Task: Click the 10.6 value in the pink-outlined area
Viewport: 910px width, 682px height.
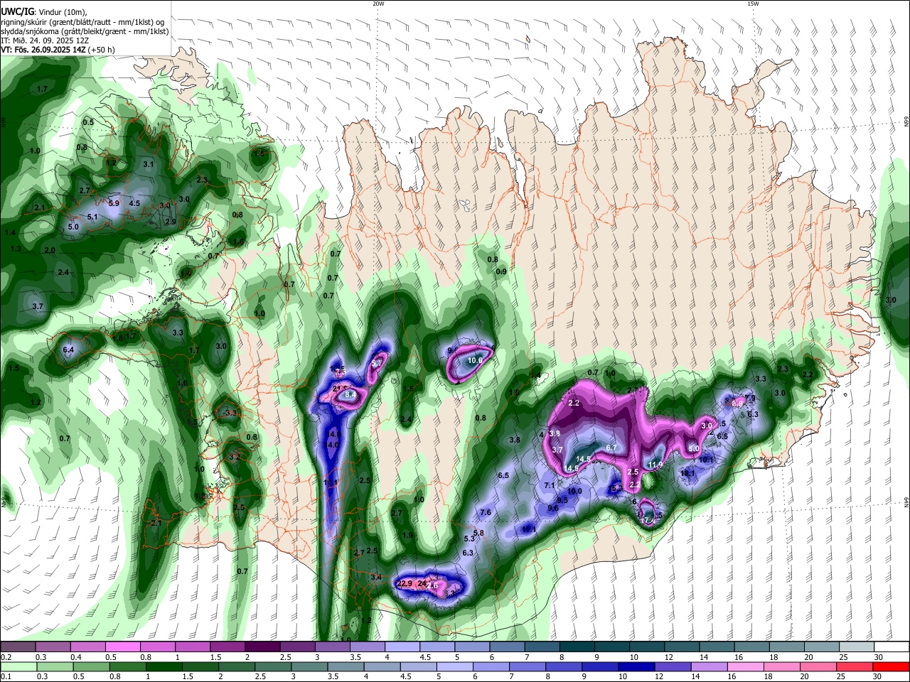Action: 475,360
